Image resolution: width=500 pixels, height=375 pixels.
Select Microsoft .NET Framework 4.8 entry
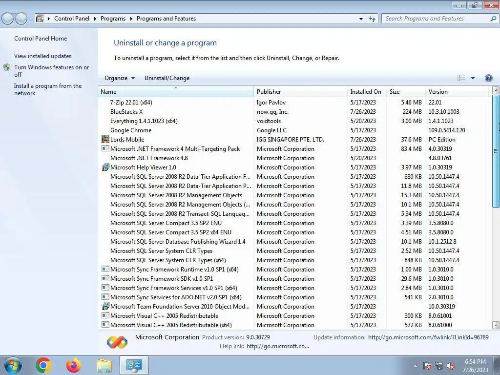point(293,158)
